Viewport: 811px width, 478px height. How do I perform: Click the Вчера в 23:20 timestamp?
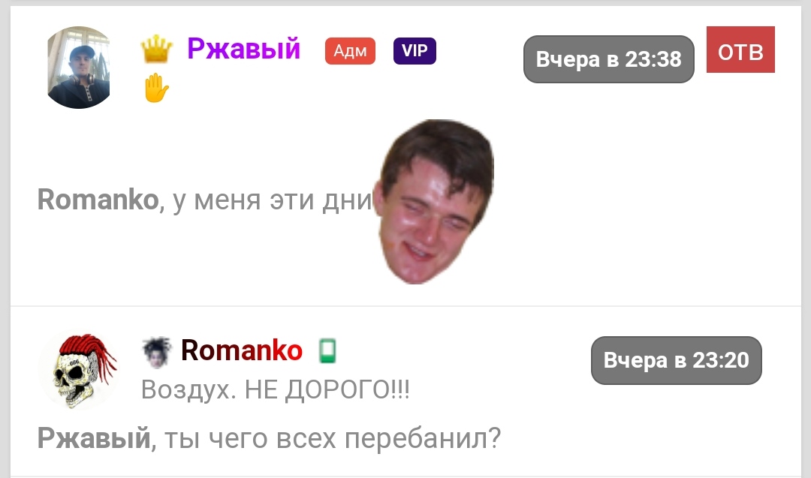(x=677, y=360)
